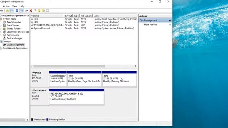Click the Forward arrow toolbar icon
This screenshot has height=128, width=228.
[2, 11]
